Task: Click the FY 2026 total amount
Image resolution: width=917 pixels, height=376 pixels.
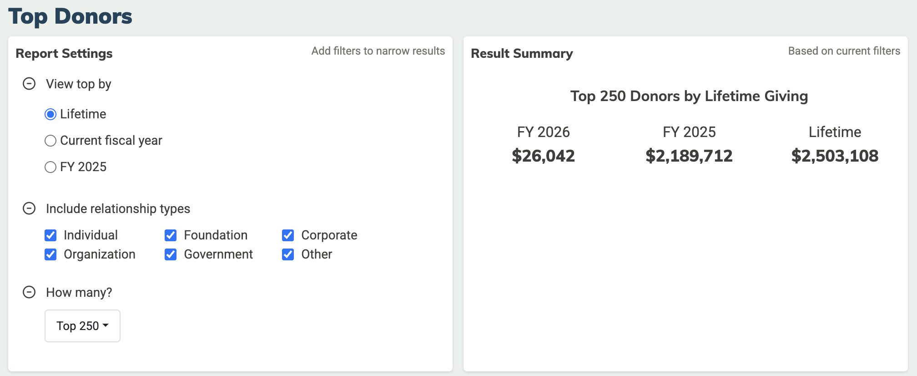Action: point(543,156)
